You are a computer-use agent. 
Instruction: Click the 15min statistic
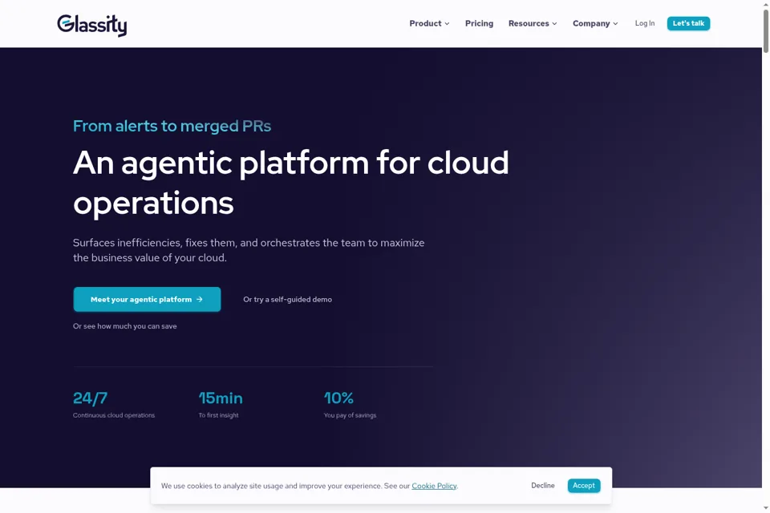click(x=221, y=398)
